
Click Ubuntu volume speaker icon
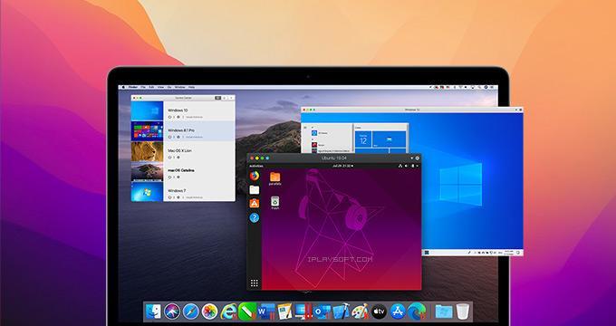tap(406, 166)
